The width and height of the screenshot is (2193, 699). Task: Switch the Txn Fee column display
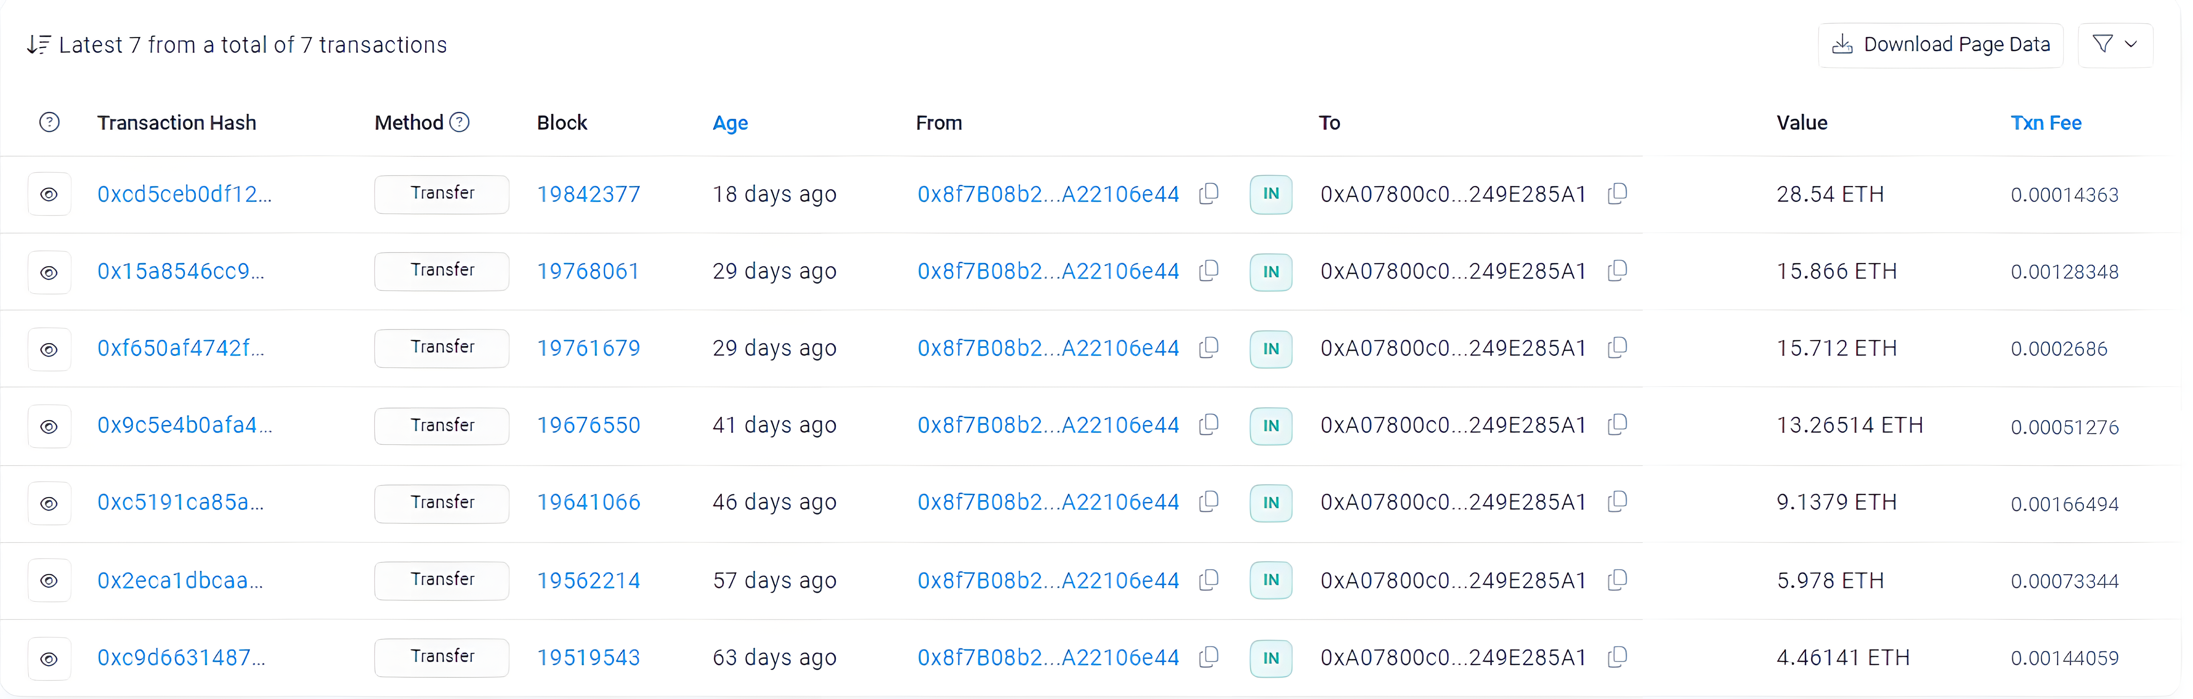[x=2045, y=123]
